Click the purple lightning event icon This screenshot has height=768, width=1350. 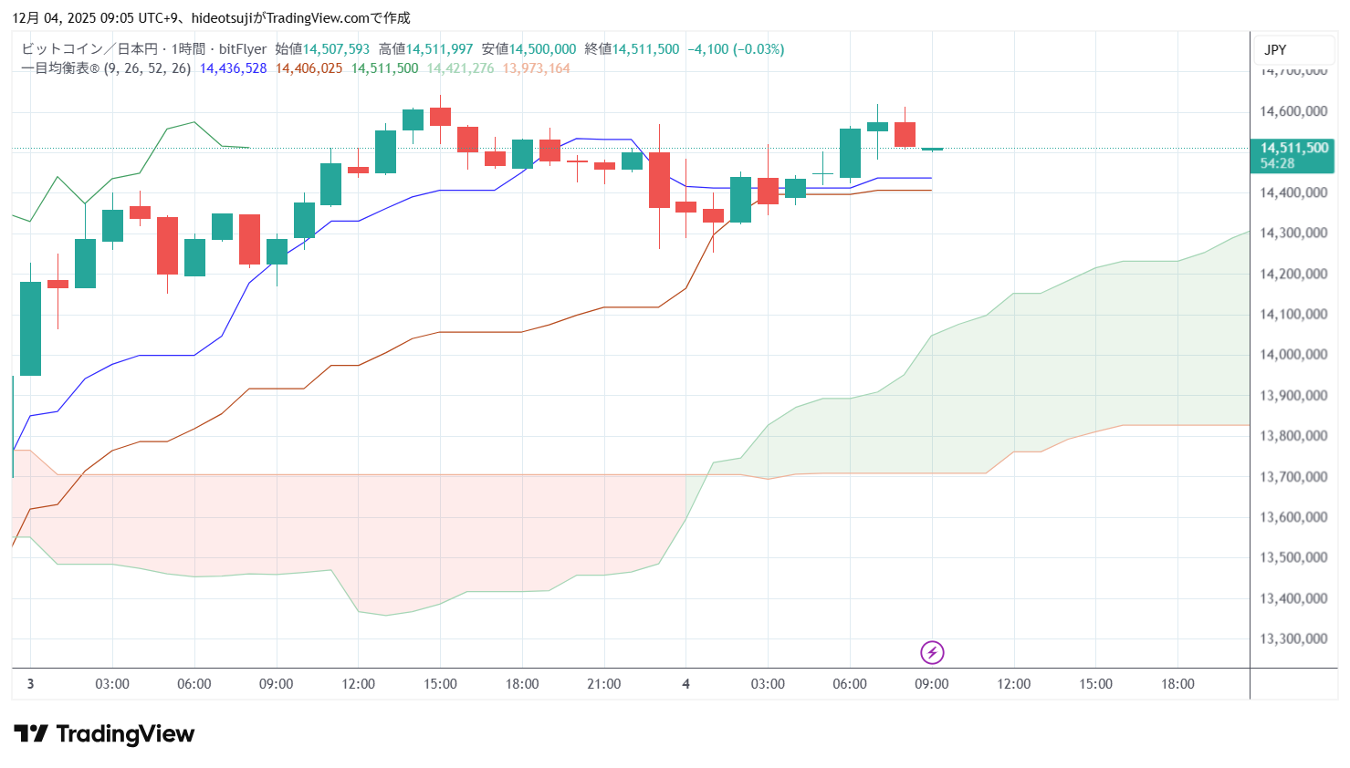pos(931,652)
